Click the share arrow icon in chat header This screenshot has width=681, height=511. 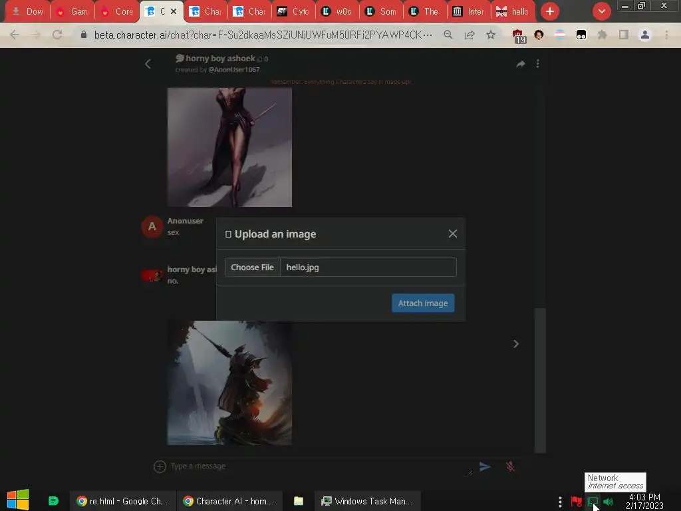[520, 65]
